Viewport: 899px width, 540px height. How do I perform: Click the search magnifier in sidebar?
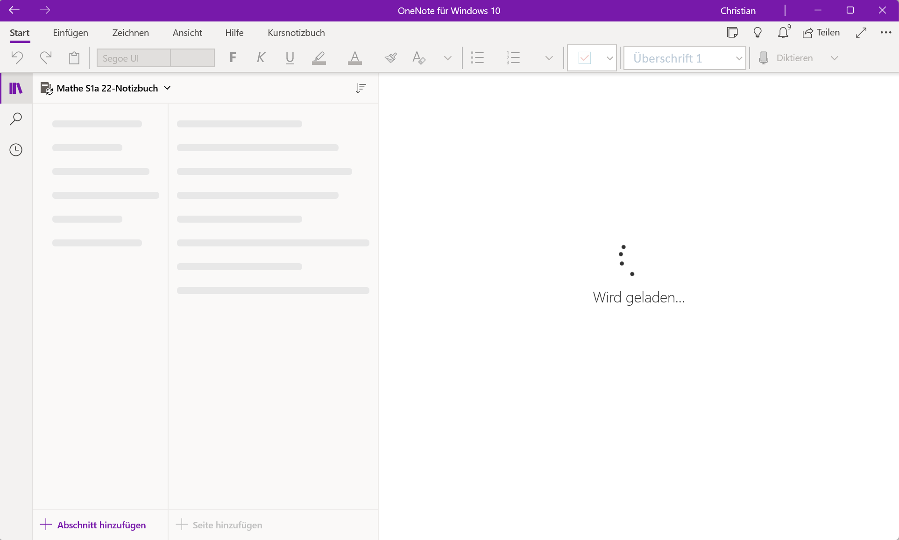point(16,119)
